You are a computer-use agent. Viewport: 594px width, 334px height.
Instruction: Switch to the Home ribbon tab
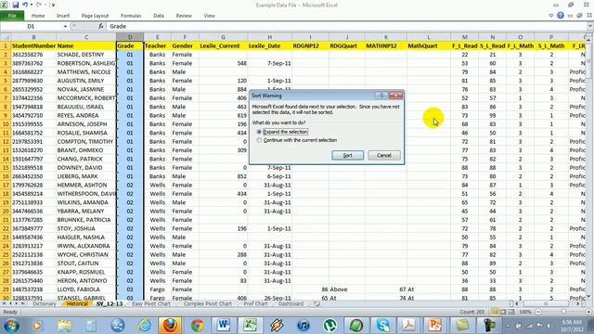click(x=38, y=16)
